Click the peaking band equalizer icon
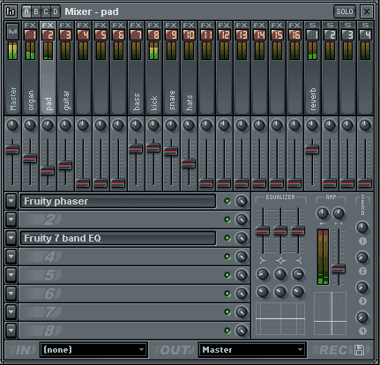 (x=280, y=260)
